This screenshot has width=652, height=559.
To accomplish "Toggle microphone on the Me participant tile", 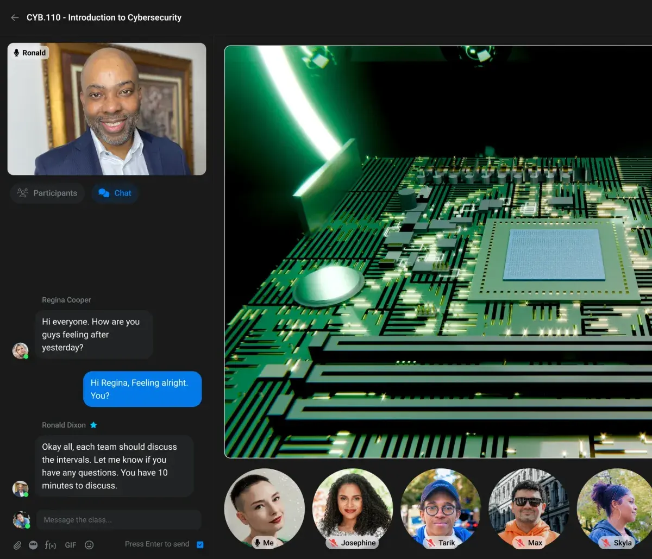I will (x=258, y=543).
